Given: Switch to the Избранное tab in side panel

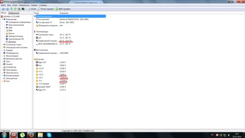Looking at the screenshot, I should point(13,13).
